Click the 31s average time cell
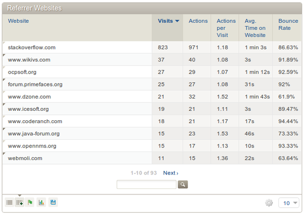This screenshot has height=215, width=305. (250, 84)
